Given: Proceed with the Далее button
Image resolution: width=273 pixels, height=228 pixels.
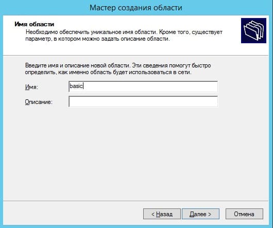Looking at the screenshot, I should pyautogui.click(x=200, y=214).
